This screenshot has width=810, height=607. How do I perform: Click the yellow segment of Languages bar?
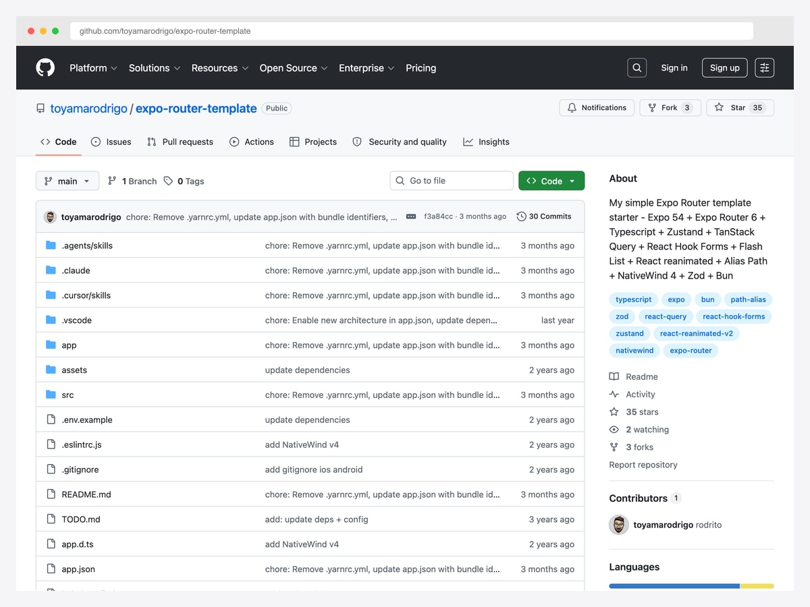[x=757, y=586]
